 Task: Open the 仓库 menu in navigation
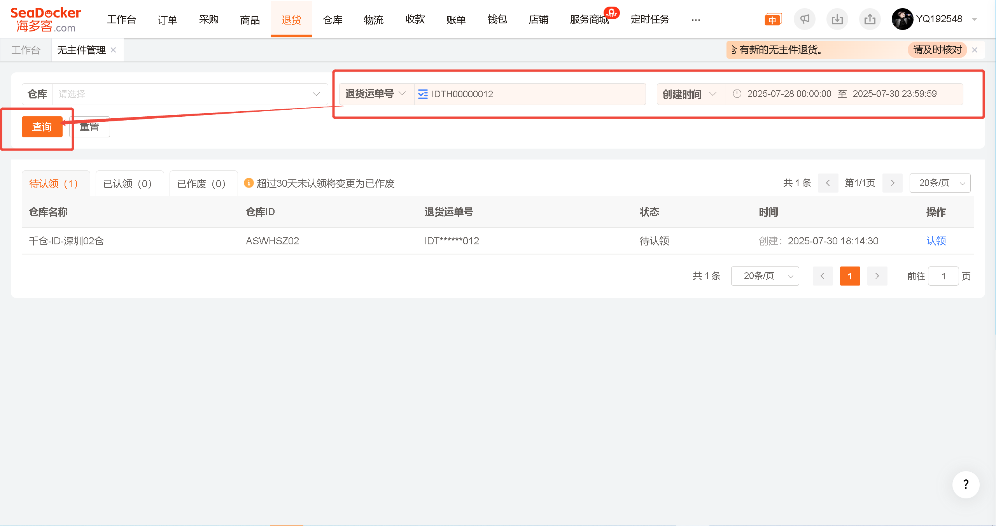(x=333, y=19)
